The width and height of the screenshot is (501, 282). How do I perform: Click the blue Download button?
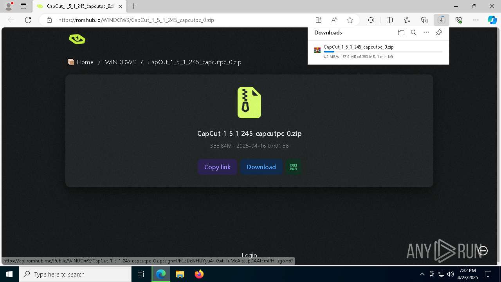pyautogui.click(x=261, y=167)
